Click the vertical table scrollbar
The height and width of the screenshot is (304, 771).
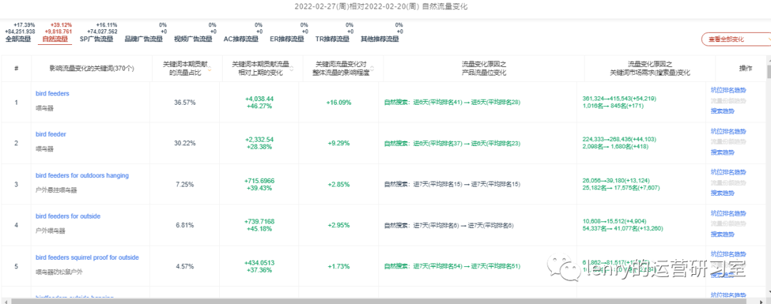(x=769, y=73)
